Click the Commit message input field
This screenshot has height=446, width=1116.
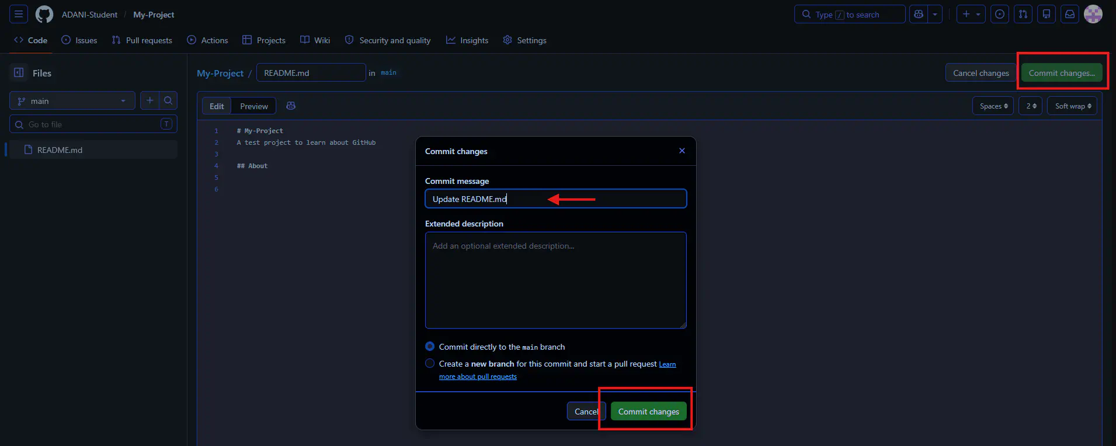pos(556,198)
